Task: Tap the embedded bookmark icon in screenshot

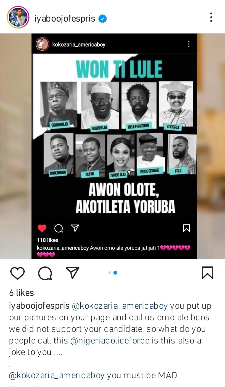Action: click(186, 228)
